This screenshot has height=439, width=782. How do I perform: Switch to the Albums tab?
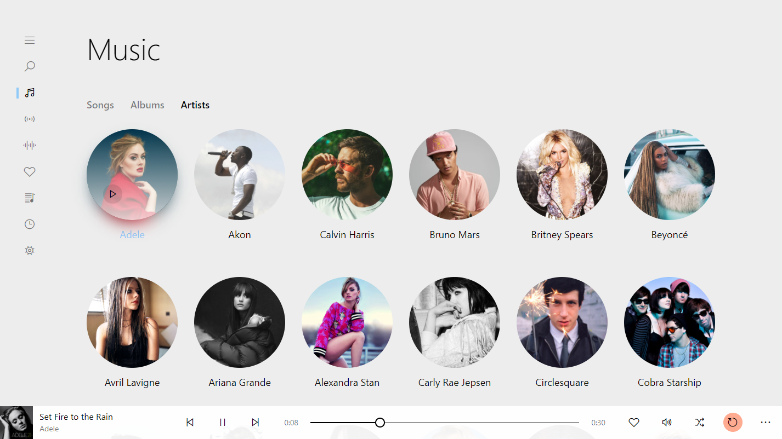click(147, 105)
